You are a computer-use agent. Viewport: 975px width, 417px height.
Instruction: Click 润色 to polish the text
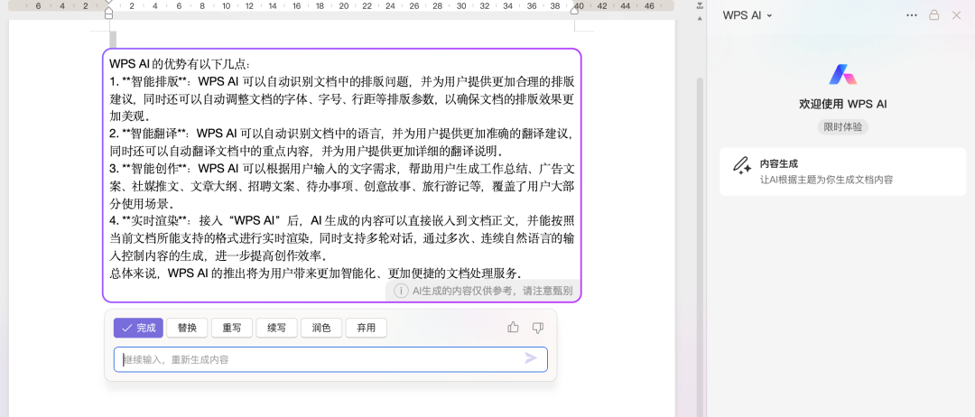(x=321, y=328)
